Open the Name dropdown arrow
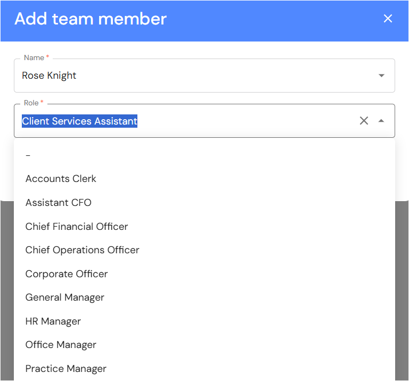The image size is (409, 381). tap(381, 76)
